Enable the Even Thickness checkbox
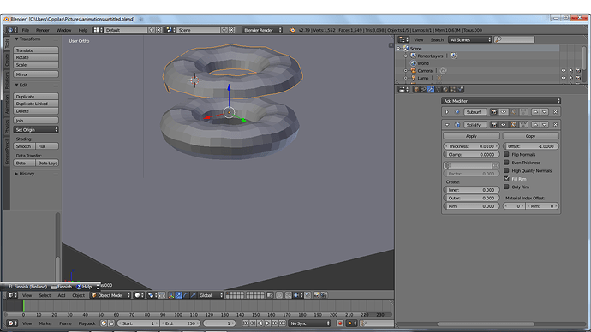 click(x=506, y=163)
